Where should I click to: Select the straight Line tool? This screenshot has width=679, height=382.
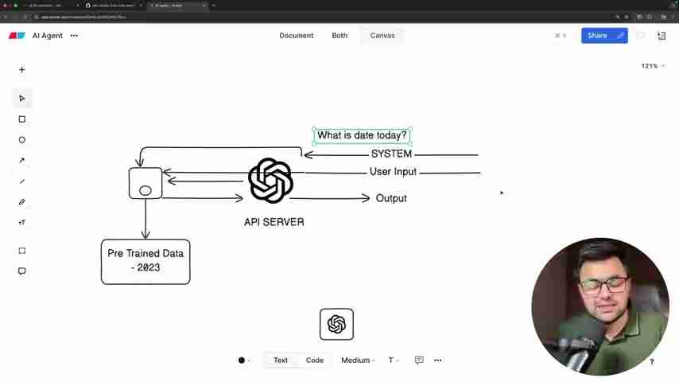[22, 181]
